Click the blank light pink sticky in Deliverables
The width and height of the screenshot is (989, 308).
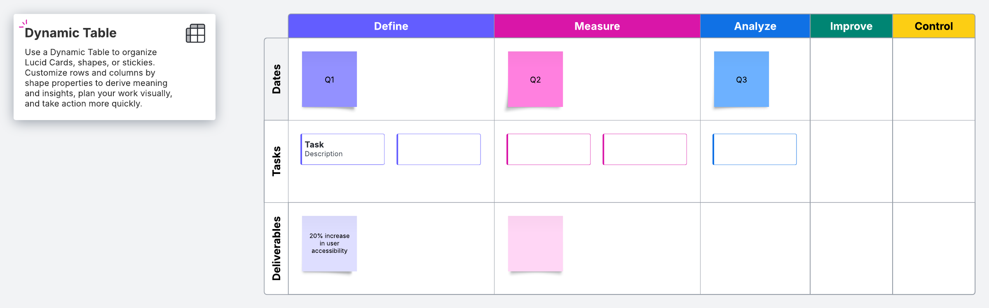point(535,243)
